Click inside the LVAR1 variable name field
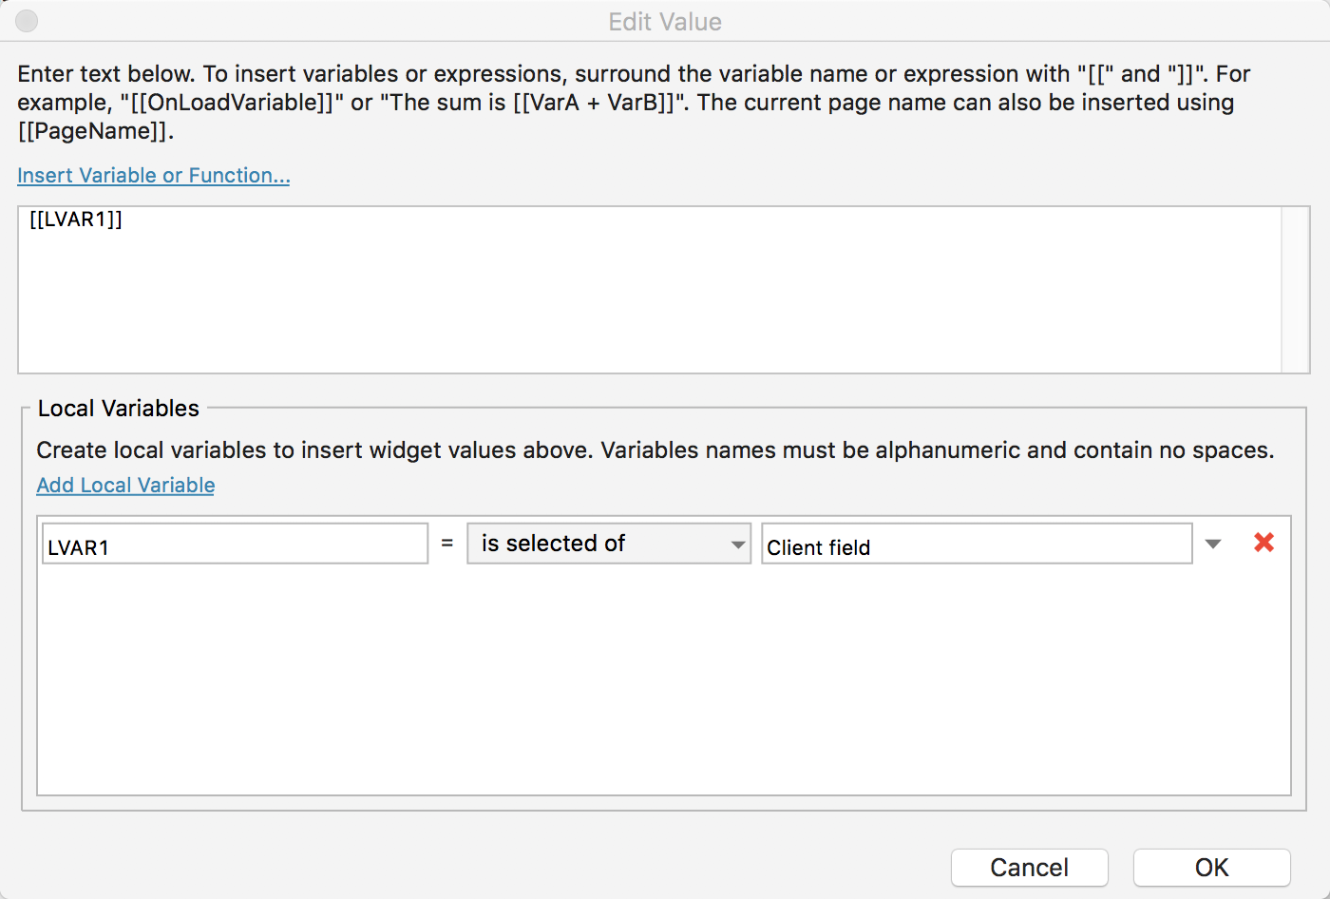 point(234,543)
